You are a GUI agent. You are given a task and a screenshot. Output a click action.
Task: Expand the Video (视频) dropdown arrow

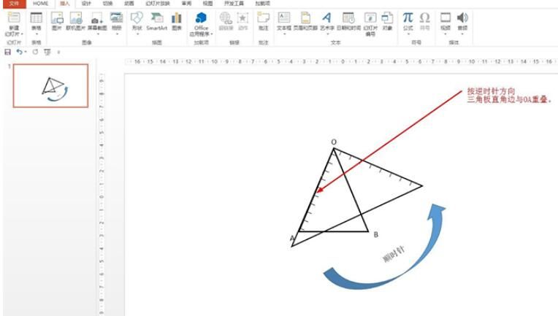pos(446,34)
